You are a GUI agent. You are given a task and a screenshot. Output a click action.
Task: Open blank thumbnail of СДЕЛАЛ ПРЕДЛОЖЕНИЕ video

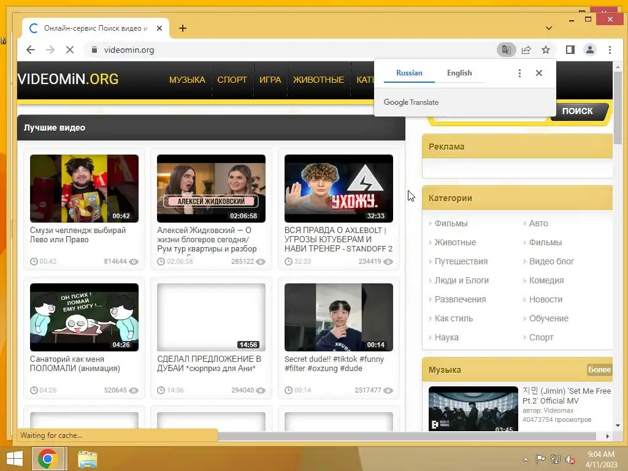coord(211,317)
